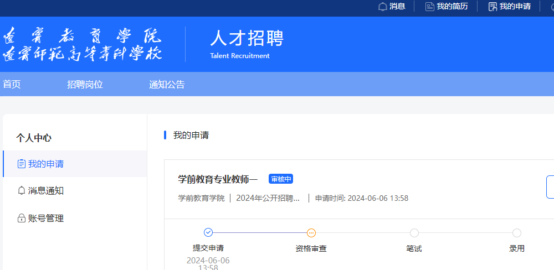Viewport: 554px width, 270px height.
Task: Open the 通知公告 navigation item
Action: 167,85
